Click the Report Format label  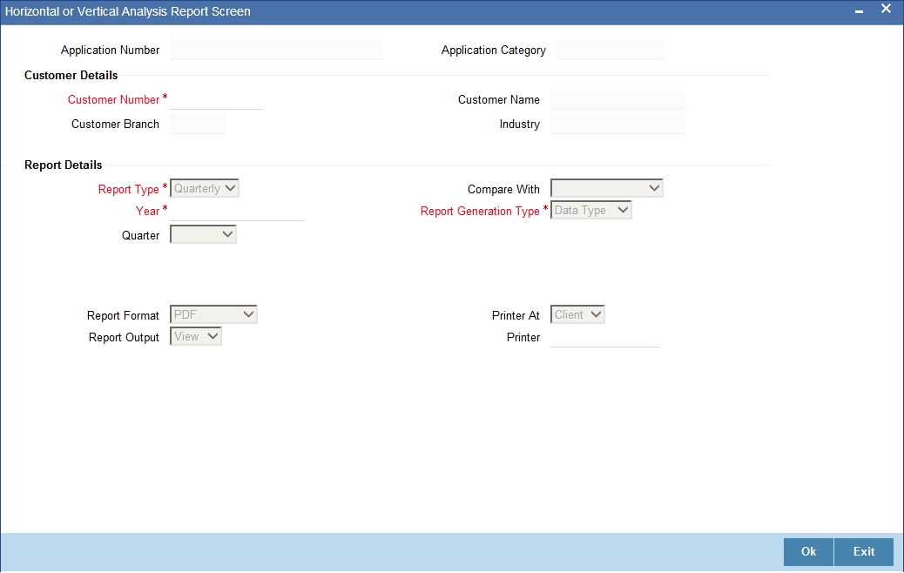pyautogui.click(x=123, y=316)
